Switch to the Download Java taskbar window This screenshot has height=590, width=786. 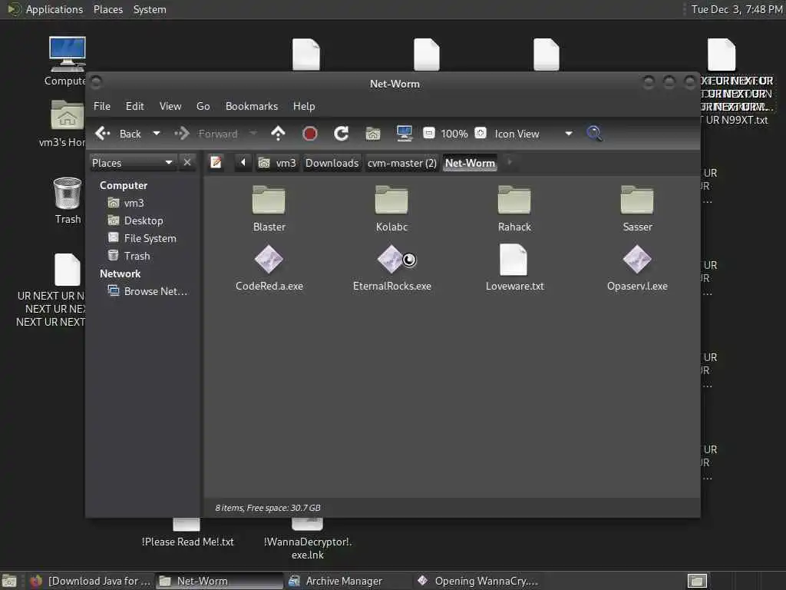[x=90, y=581]
